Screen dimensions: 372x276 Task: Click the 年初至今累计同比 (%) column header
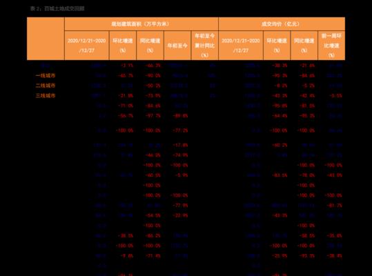click(205, 46)
